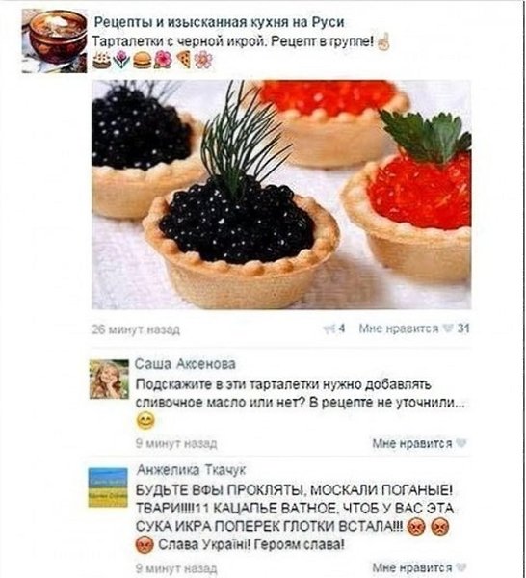Open Саша Аксенова's profile name link

tap(185, 364)
